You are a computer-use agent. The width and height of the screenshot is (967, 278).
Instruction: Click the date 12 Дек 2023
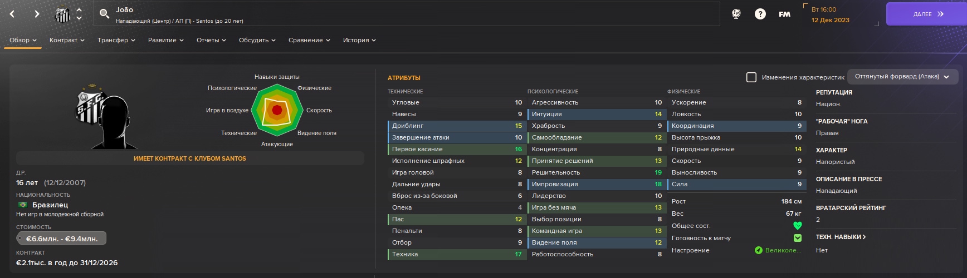[x=830, y=20]
